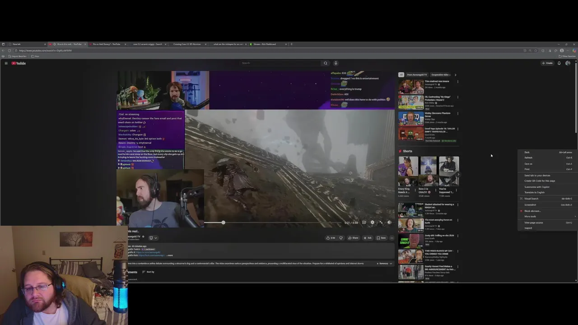This screenshot has height=325, width=578.
Task: Share the video via Share button
Action: 353,238
